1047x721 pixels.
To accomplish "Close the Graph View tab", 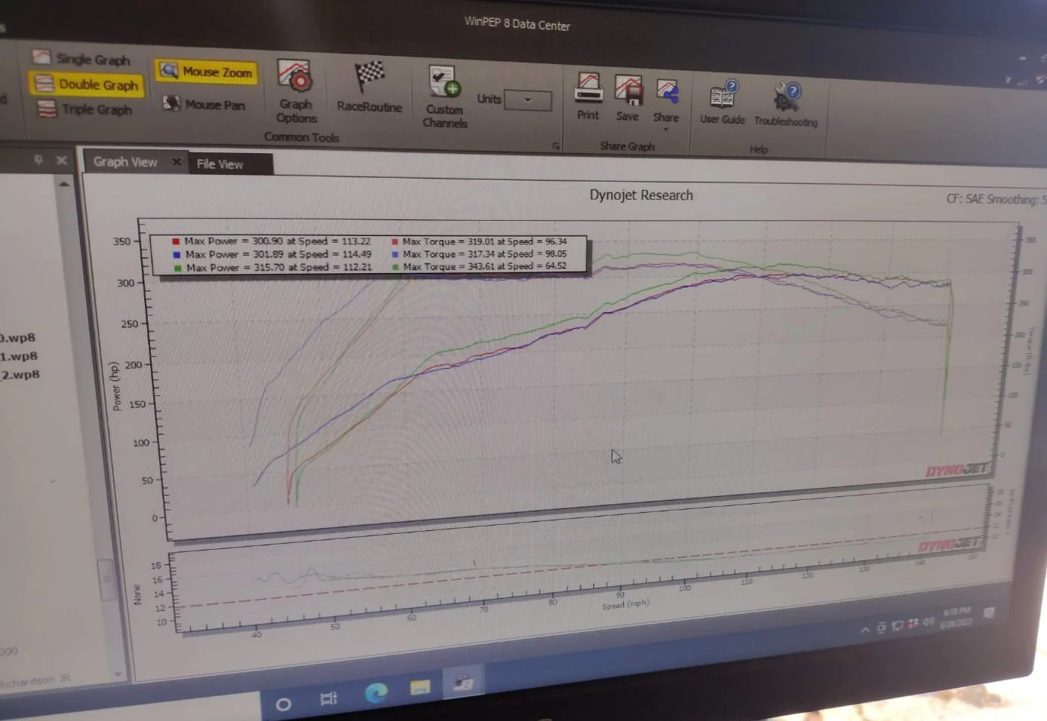I will 176,161.
